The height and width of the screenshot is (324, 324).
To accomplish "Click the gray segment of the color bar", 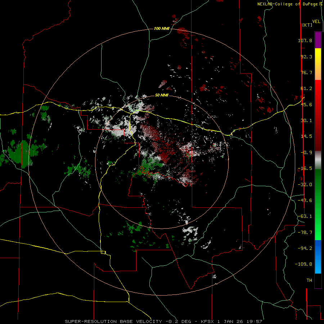I will [x=318, y=160].
